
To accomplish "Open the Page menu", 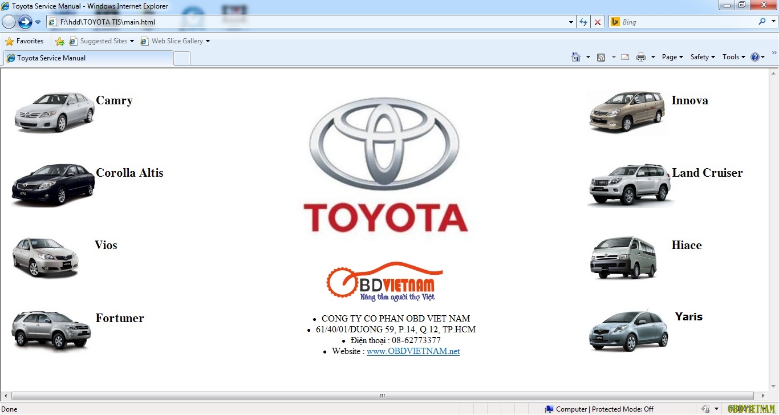I will 672,57.
